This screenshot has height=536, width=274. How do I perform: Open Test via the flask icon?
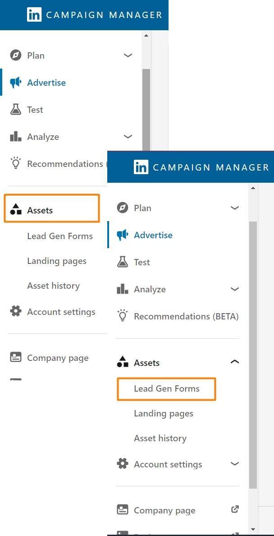tap(122, 262)
